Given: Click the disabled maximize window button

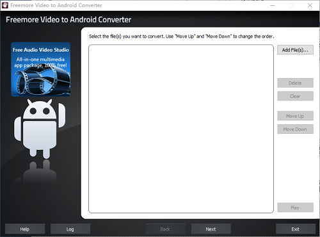Looking at the screenshot, I should (x=291, y=5).
